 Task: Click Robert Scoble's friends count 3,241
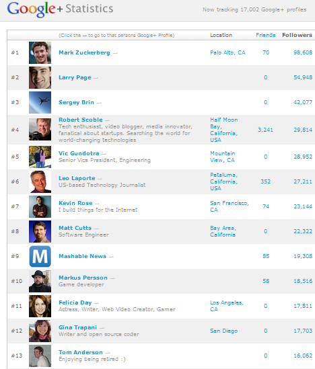pos(265,130)
